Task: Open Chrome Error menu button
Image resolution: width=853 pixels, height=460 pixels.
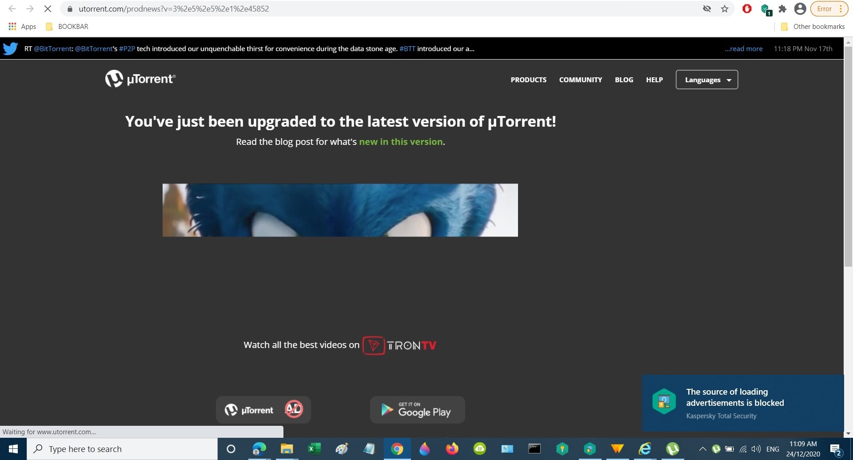Action: point(829,8)
